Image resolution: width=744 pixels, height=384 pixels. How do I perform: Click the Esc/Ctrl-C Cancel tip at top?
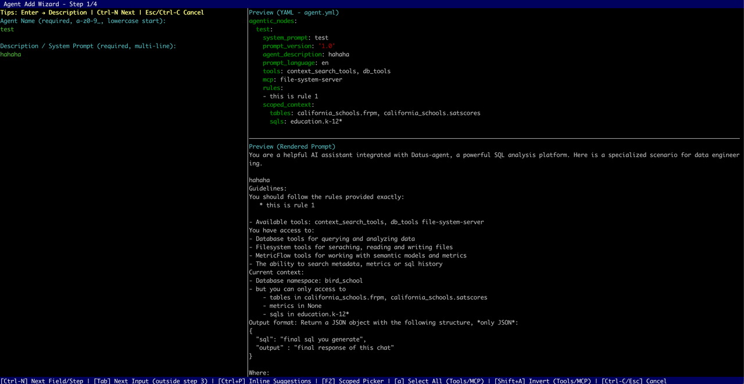[176, 12]
